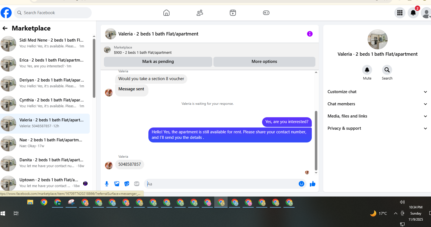Viewport: 431px width, 227px height.
Task: Open notifications bell with 2 badge
Action: (413, 13)
